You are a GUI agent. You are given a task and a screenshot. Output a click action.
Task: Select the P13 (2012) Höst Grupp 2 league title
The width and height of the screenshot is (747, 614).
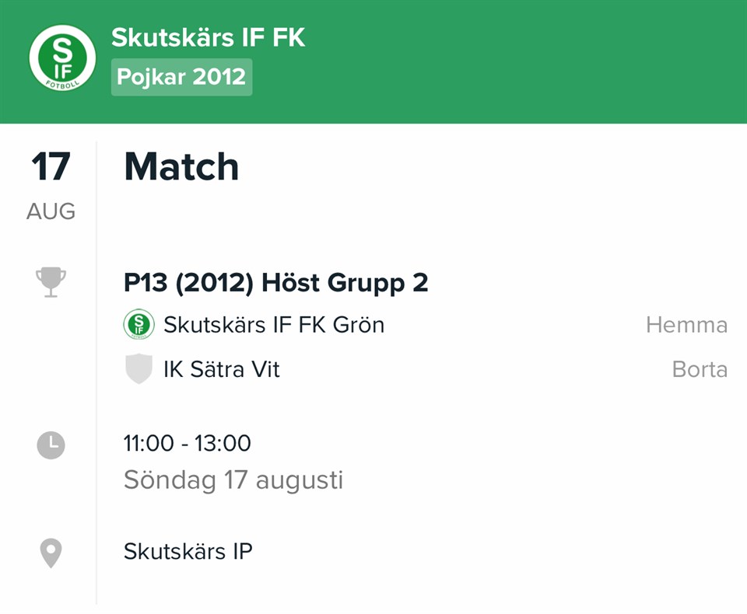(275, 284)
